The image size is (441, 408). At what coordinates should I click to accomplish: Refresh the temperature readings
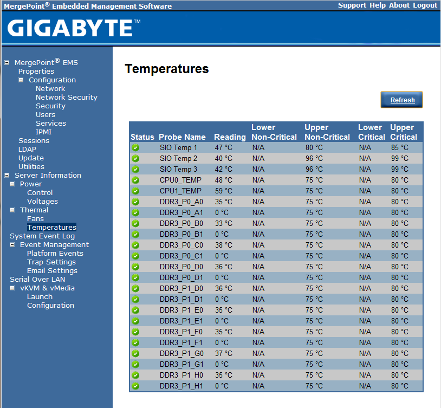(x=401, y=100)
